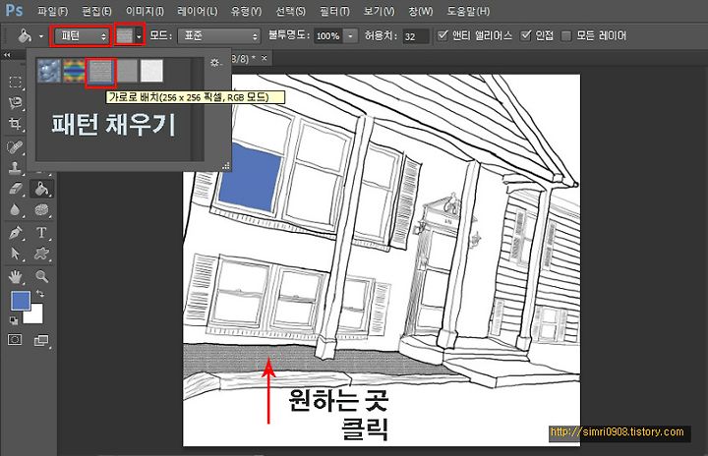Open the 보기(V) menu

380,11
